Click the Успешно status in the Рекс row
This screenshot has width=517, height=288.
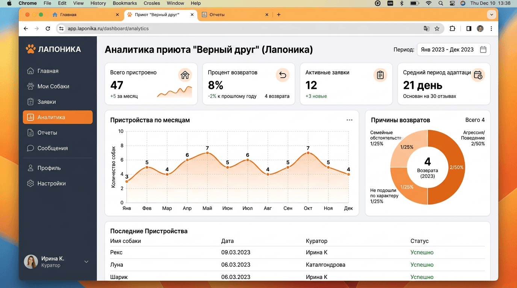click(422, 252)
